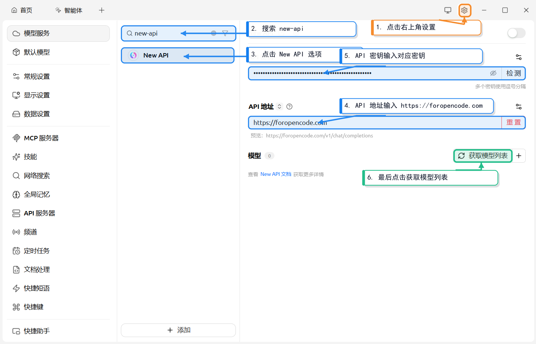Click the New API provider logo icon
The width and height of the screenshot is (536, 344).
(133, 55)
